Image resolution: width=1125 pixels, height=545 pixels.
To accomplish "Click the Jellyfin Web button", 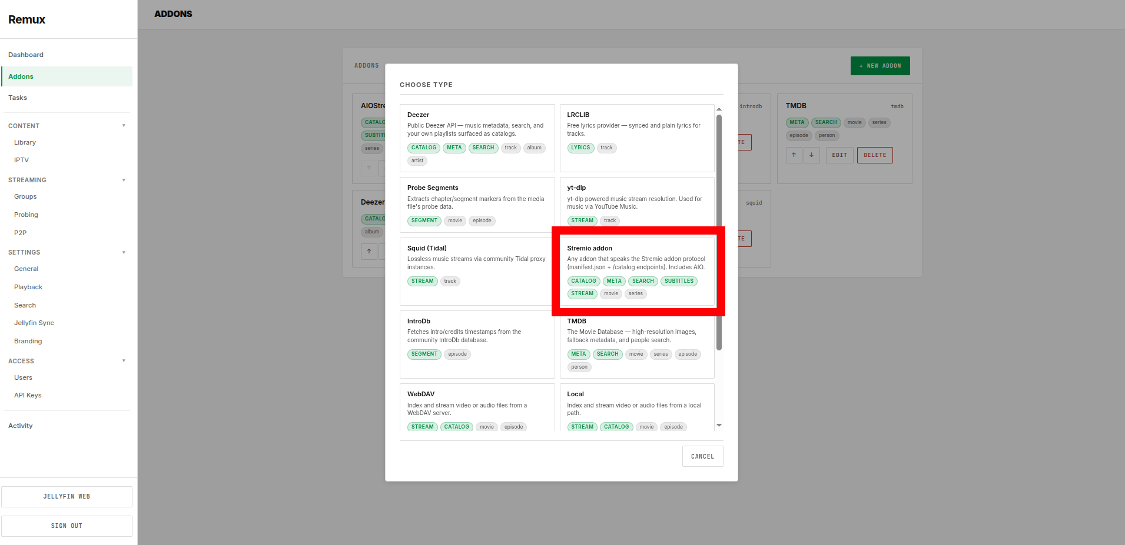I will 67,497.
